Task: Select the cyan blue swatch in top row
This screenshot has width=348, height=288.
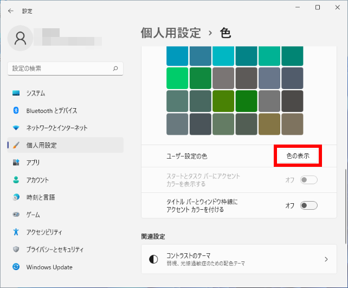Action: pos(177,56)
